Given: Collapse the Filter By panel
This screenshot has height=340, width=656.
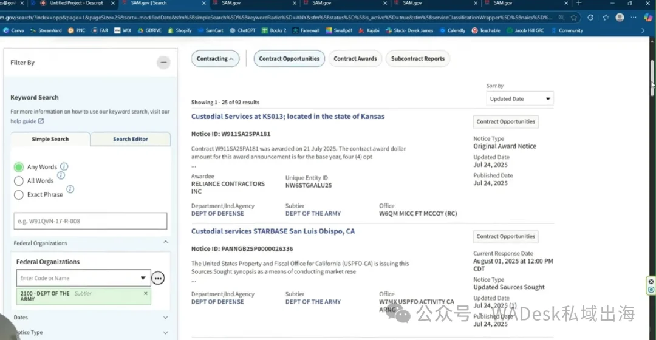Looking at the screenshot, I should point(163,63).
